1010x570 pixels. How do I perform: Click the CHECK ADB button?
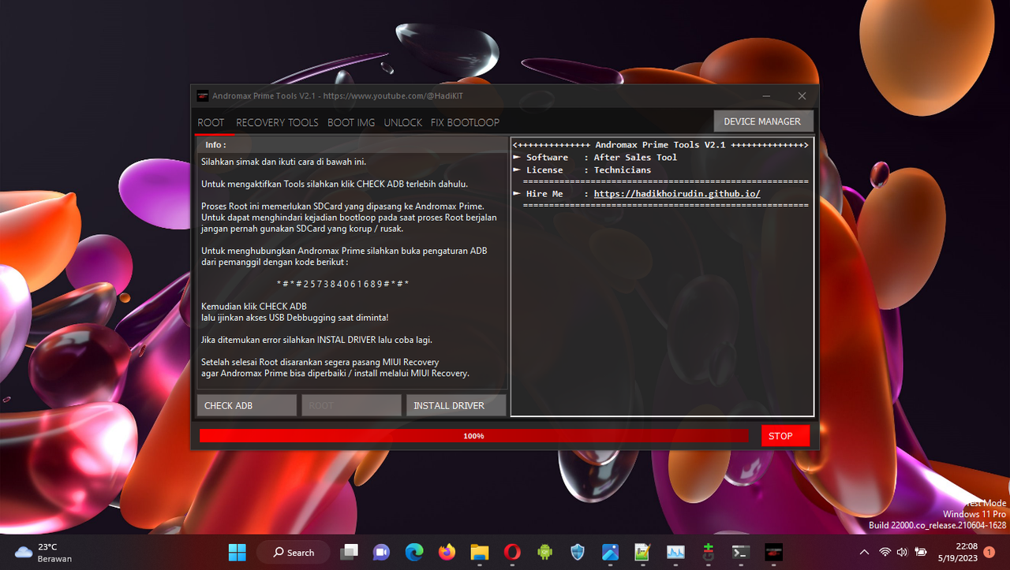[x=246, y=405]
